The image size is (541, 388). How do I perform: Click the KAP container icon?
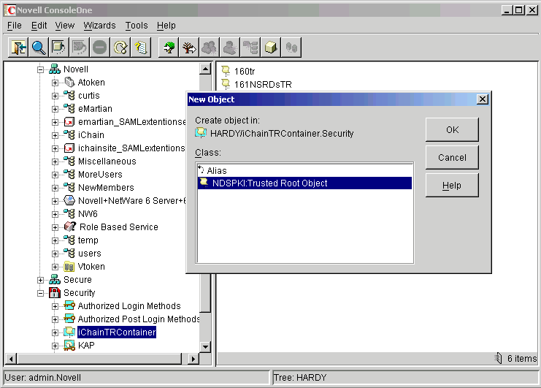tap(69, 346)
